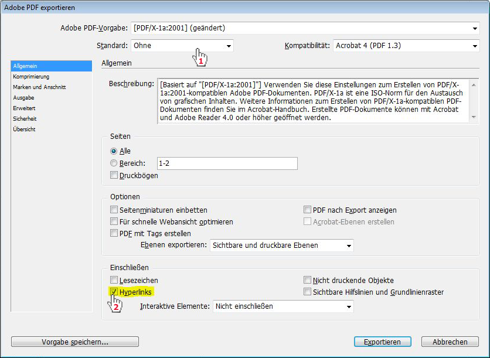
Task: Click the description scrollbar down arrow
Action: [474, 117]
